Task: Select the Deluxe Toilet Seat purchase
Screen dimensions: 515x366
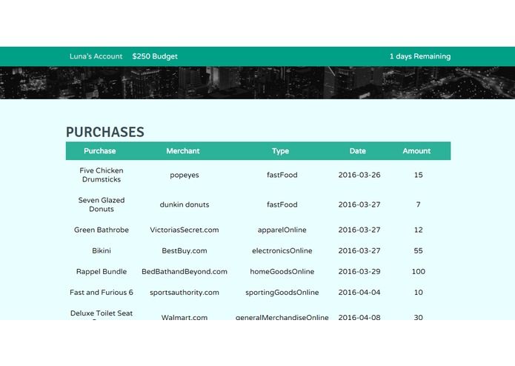Action: click(102, 314)
